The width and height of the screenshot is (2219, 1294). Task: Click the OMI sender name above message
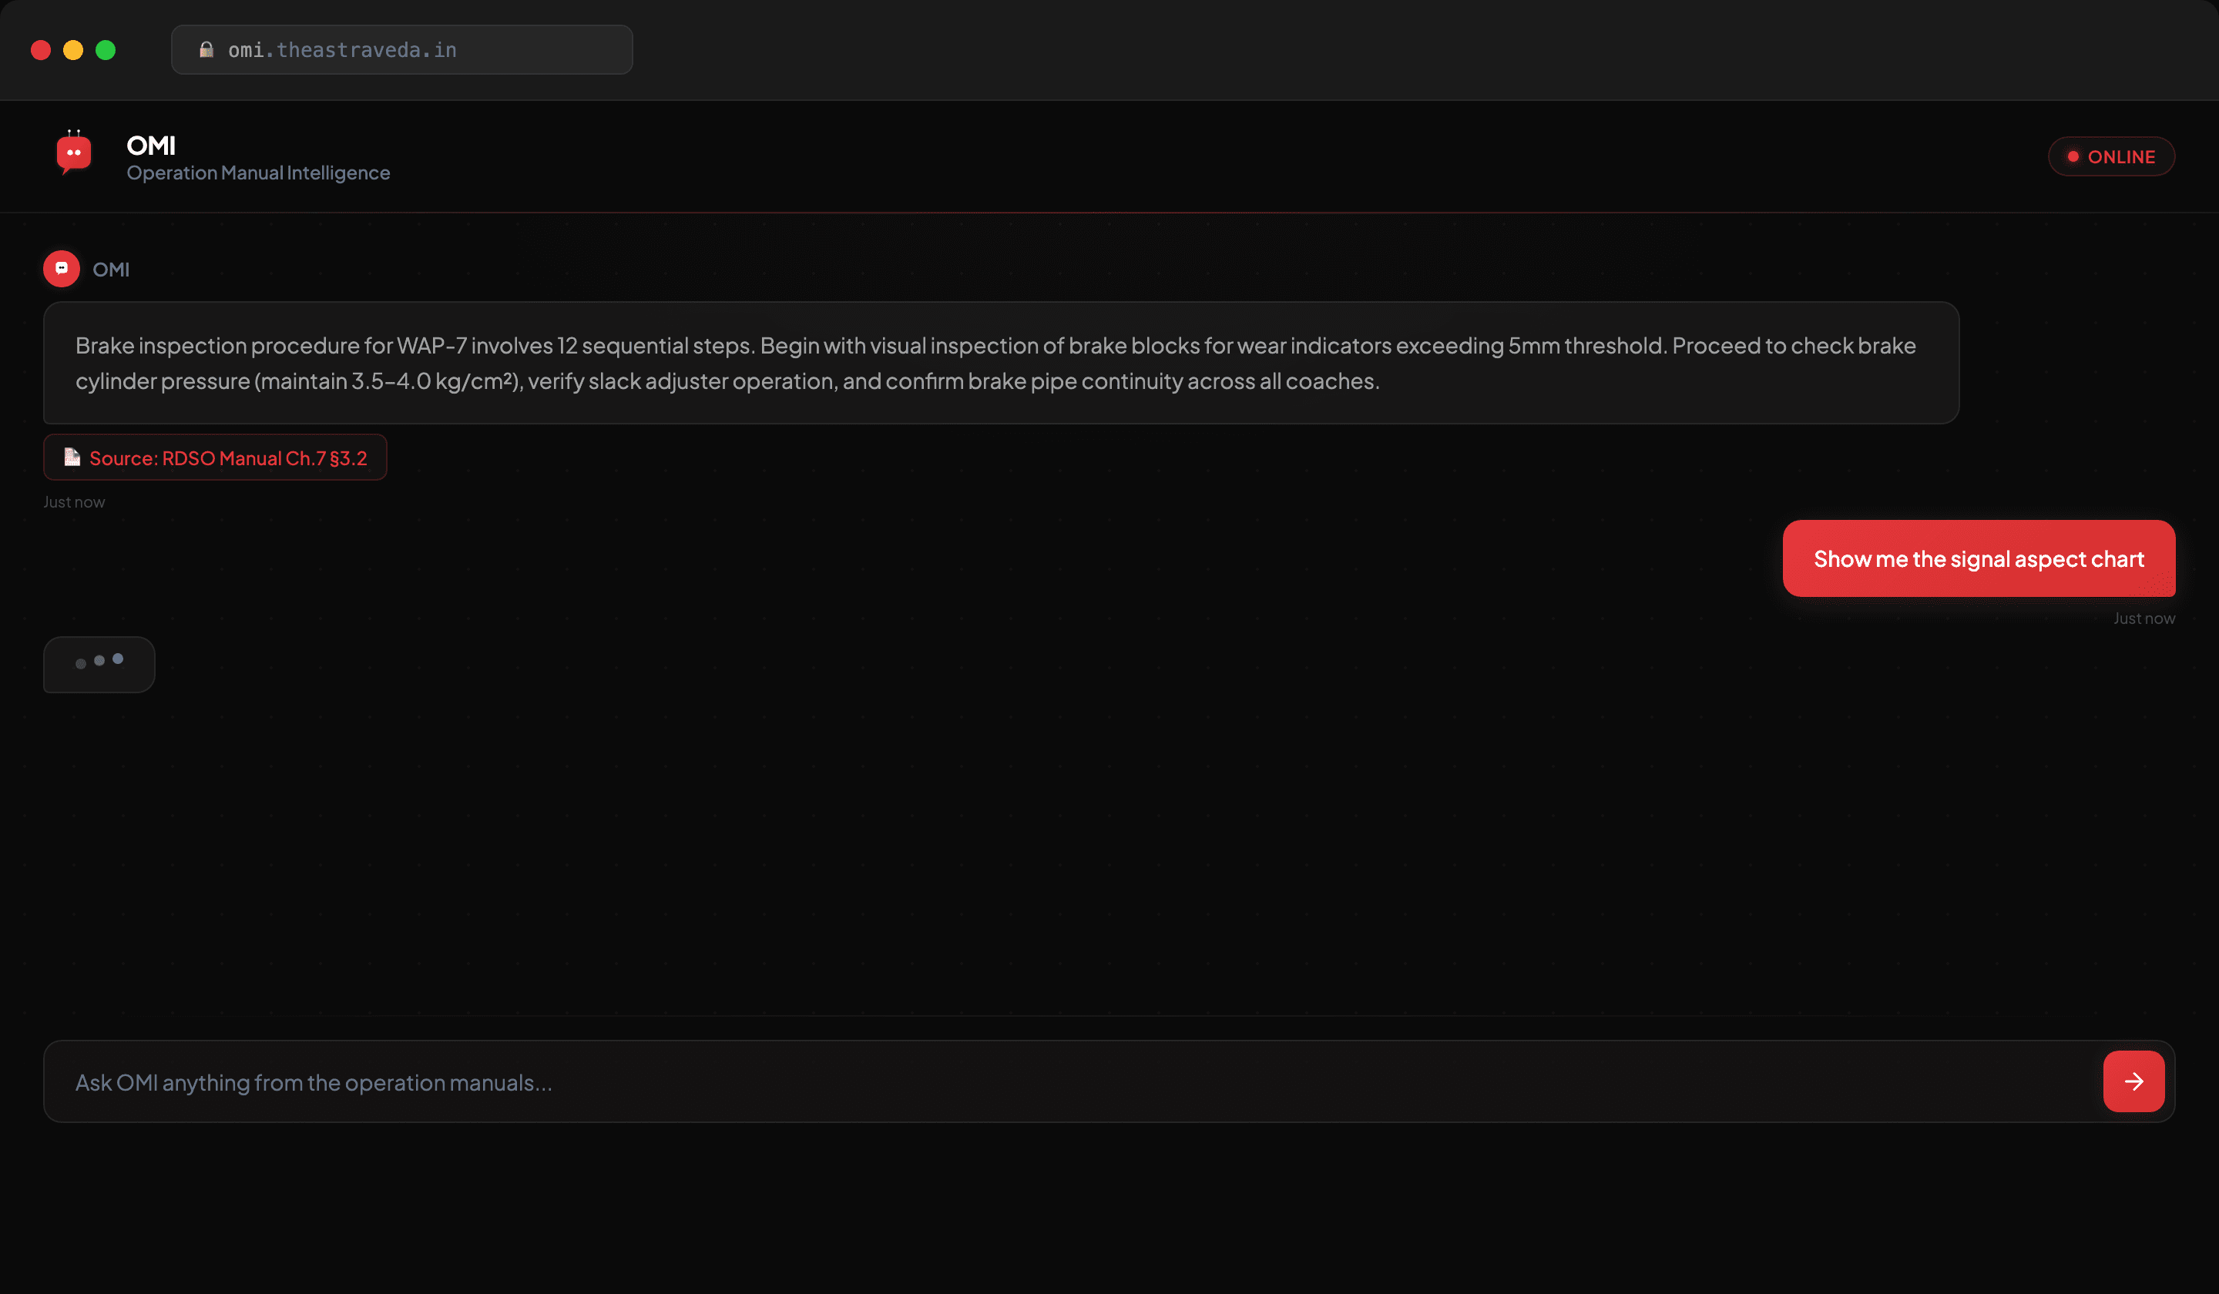[x=111, y=270]
